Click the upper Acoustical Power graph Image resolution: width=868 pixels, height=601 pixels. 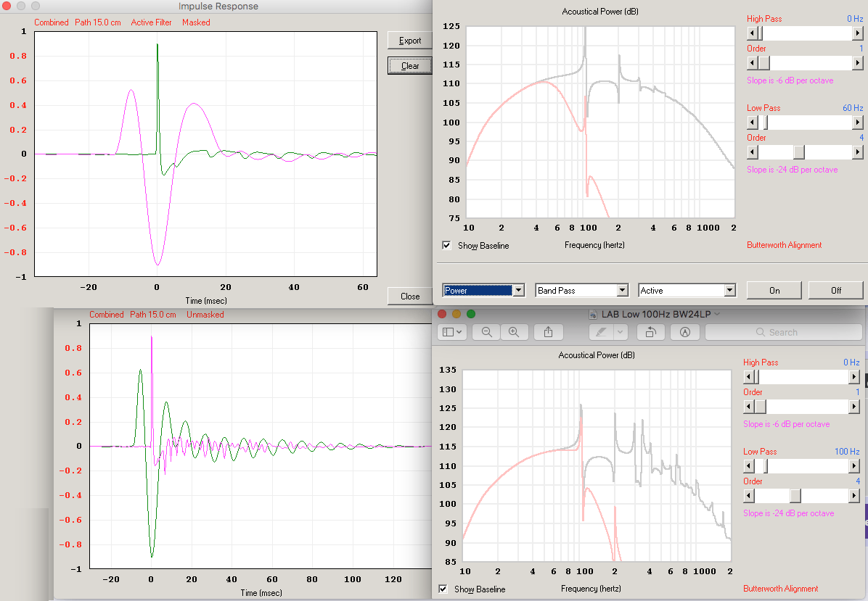coord(600,122)
